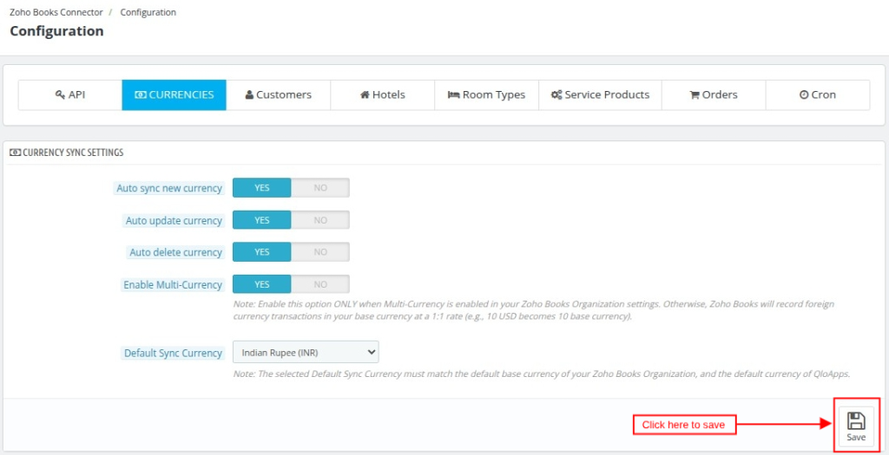Open the API tab
The width and height of the screenshot is (889, 455).
pos(70,95)
